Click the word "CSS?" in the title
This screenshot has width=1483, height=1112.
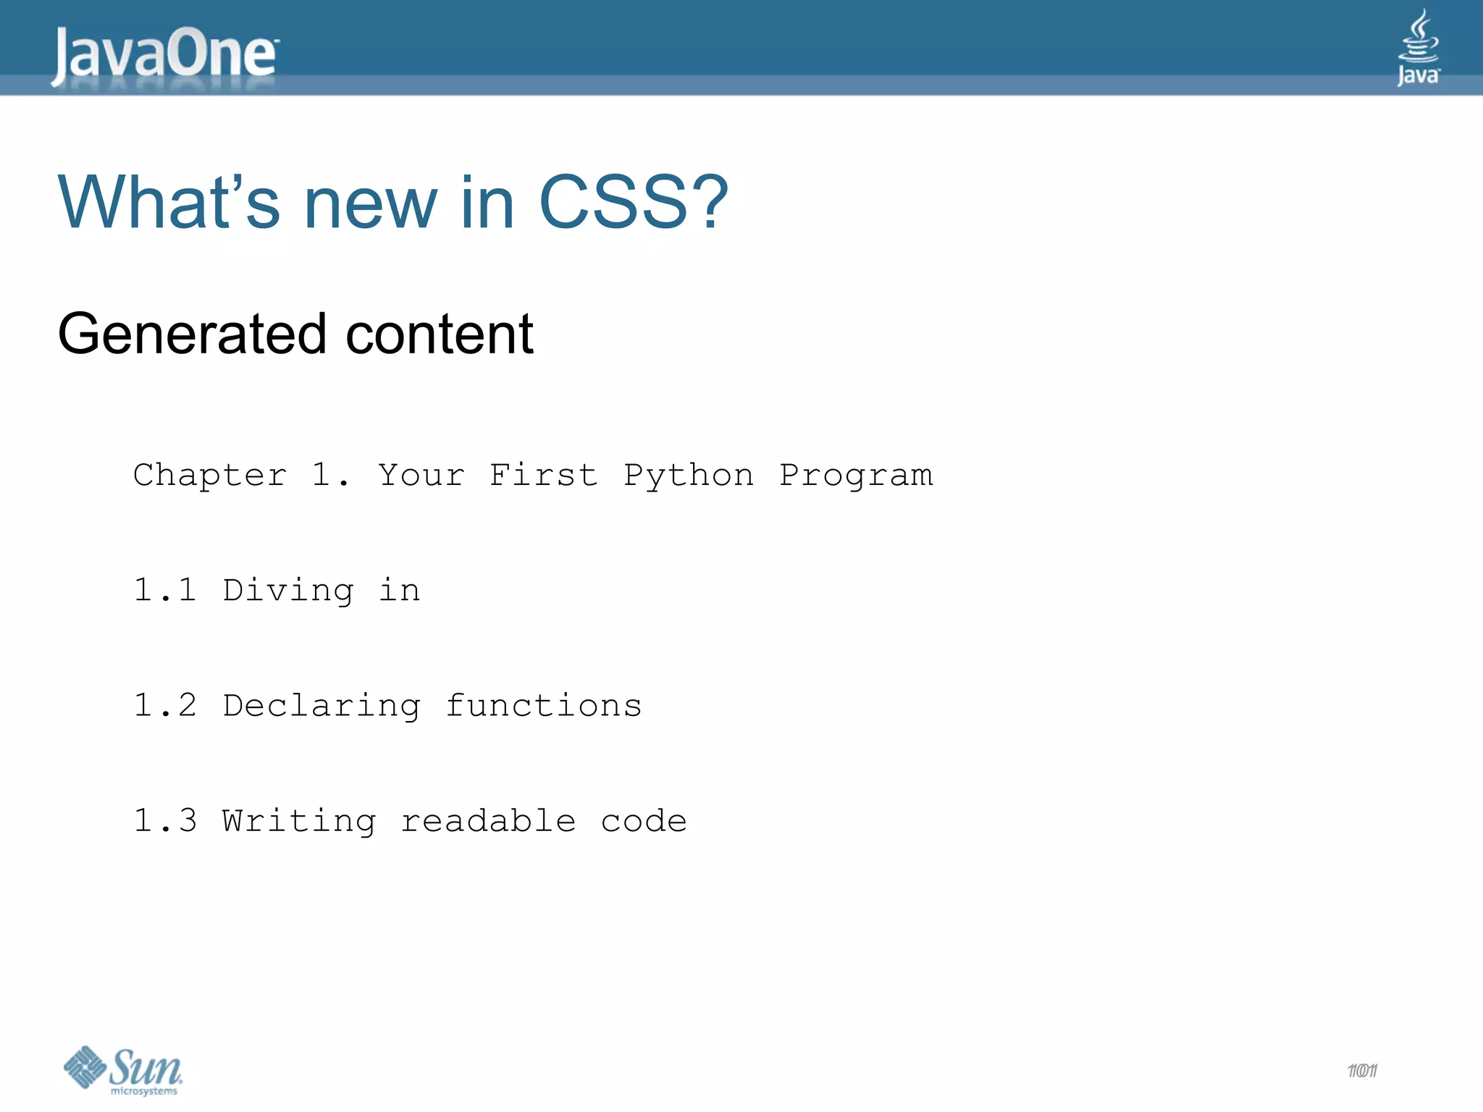(x=633, y=203)
